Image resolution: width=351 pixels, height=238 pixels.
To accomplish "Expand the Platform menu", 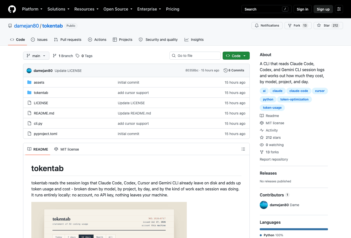I will coord(32,9).
